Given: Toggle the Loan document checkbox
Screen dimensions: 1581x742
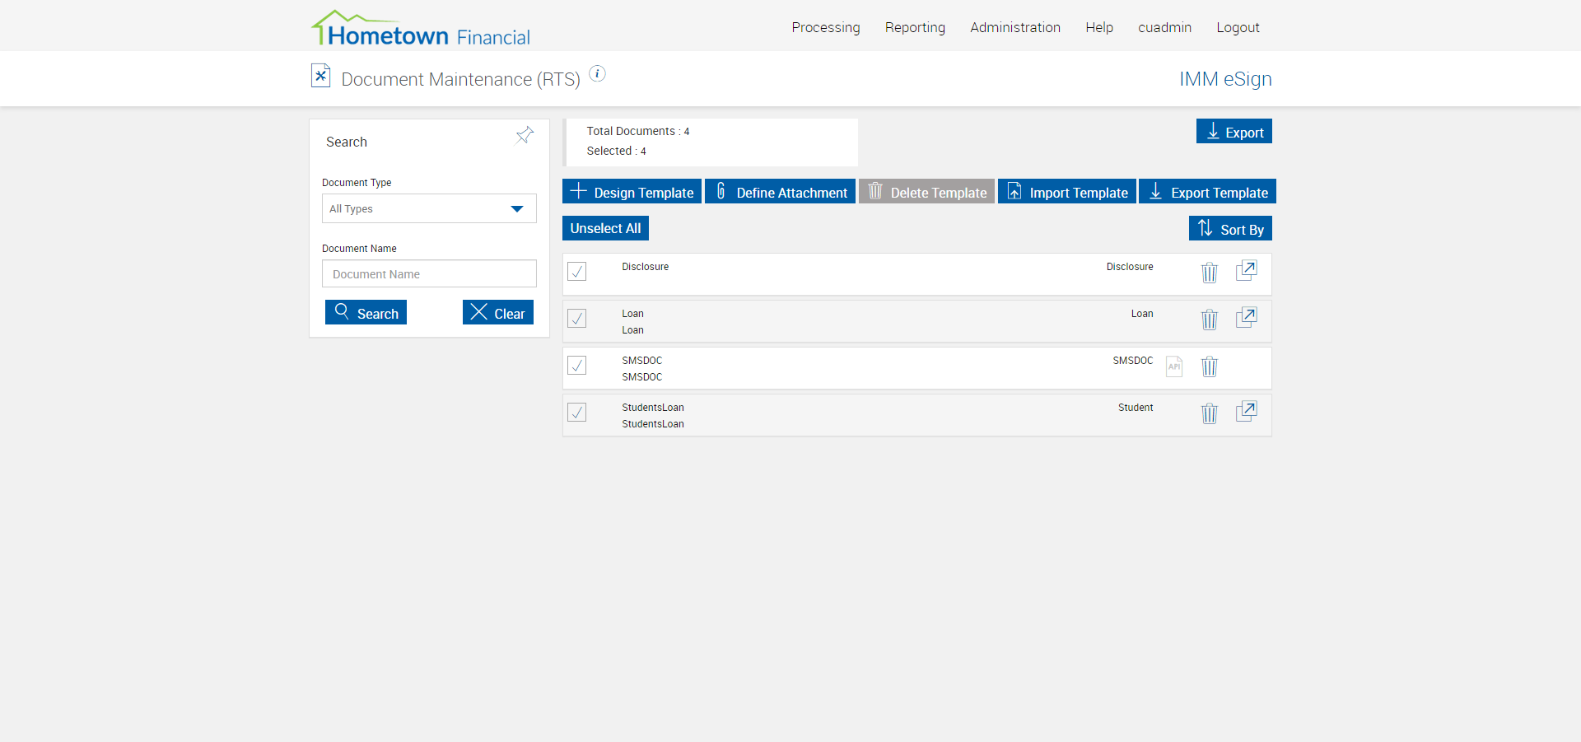Looking at the screenshot, I should (x=577, y=318).
